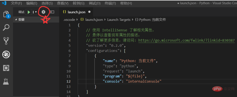Collapse the 变量 section

tap(36, 20)
